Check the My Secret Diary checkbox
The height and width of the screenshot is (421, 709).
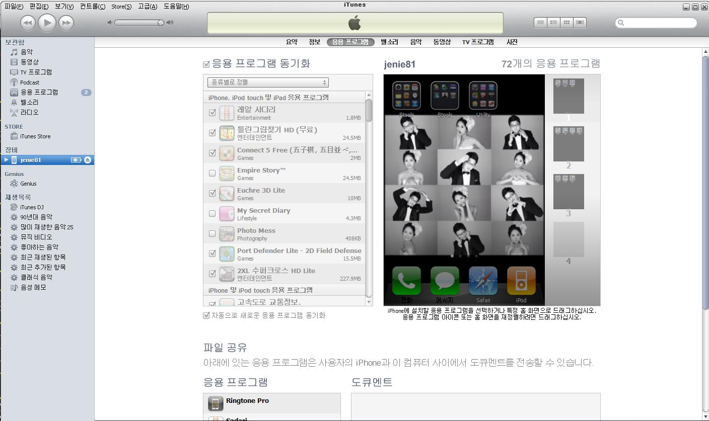[212, 213]
